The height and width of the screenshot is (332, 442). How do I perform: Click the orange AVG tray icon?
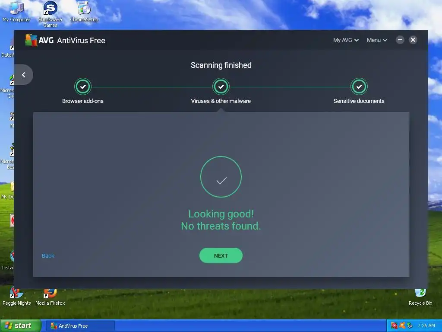click(402, 326)
